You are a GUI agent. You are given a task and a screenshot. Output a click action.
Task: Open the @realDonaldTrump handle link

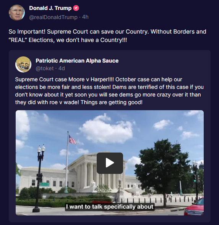point(53,17)
